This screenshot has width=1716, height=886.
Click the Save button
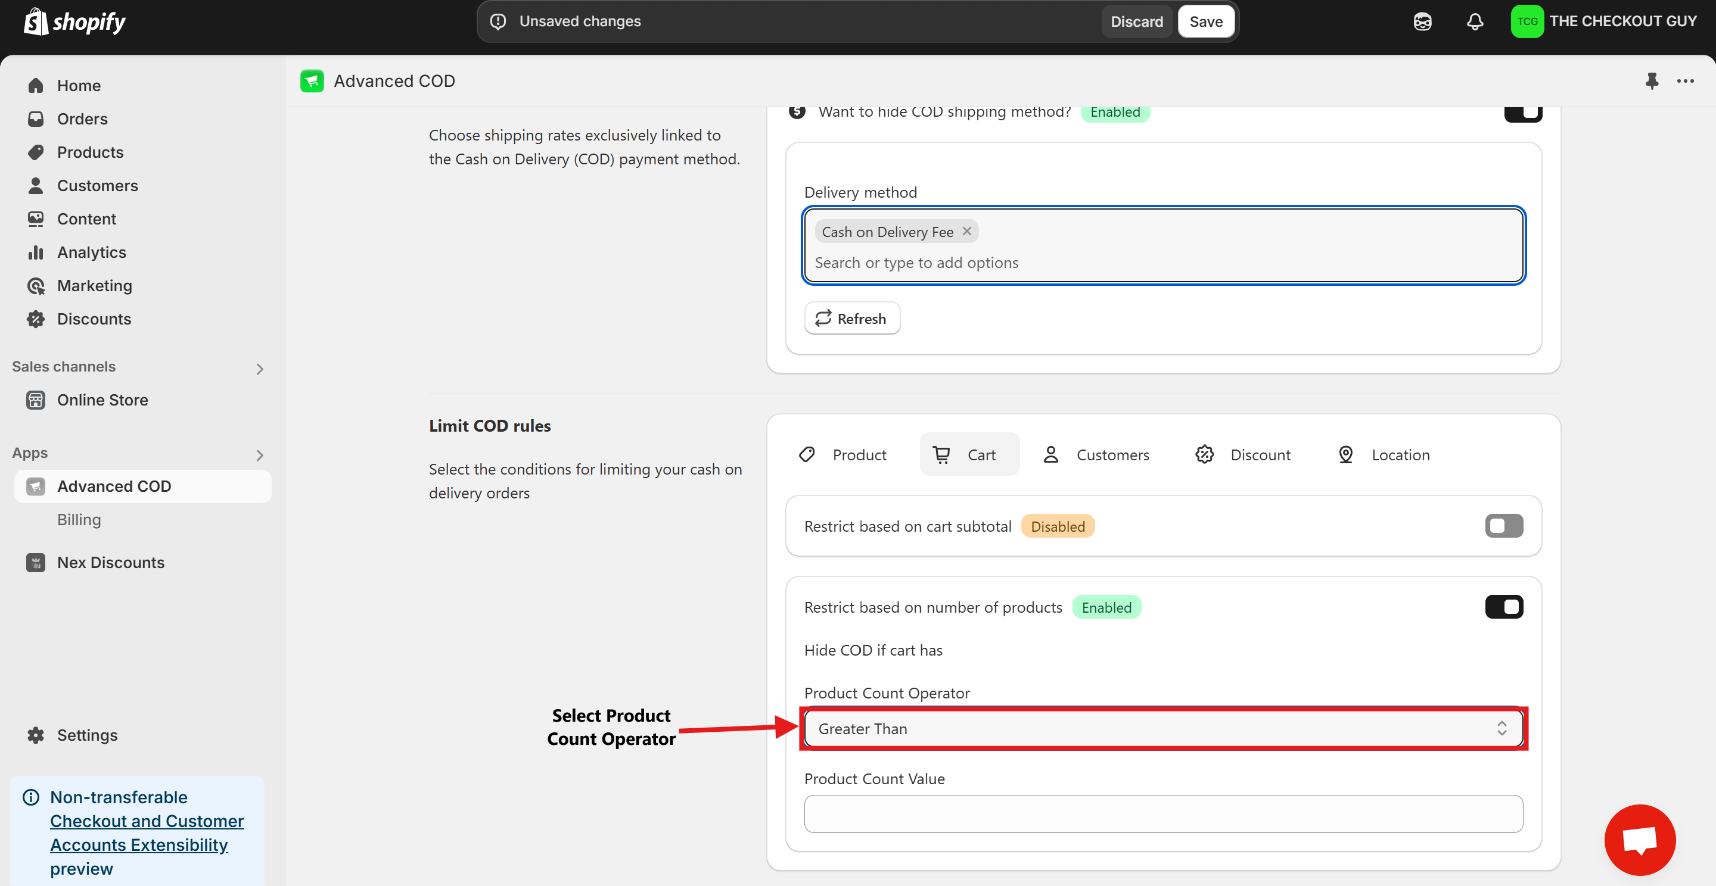point(1206,21)
